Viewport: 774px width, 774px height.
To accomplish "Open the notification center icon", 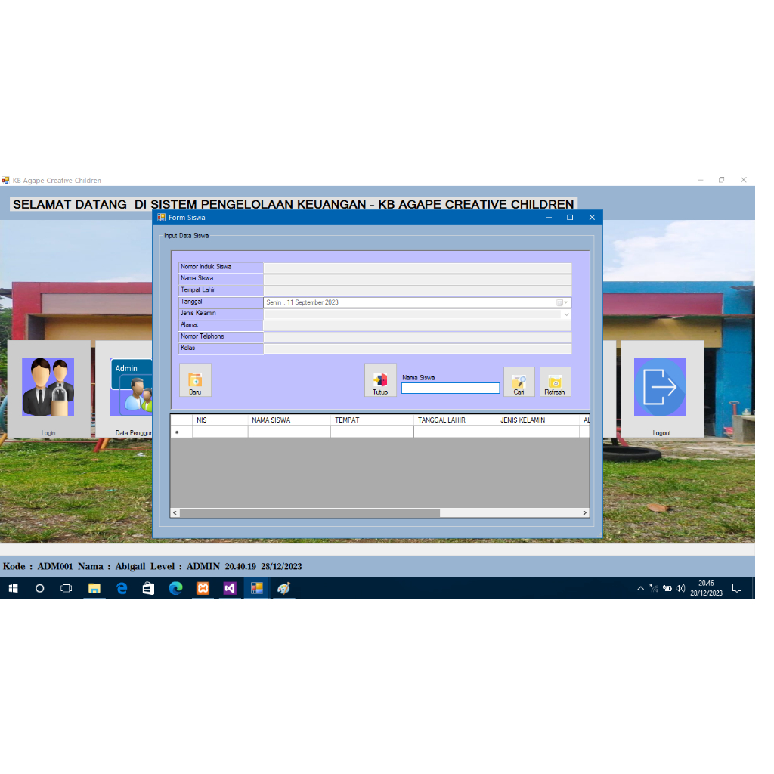I will (x=737, y=588).
